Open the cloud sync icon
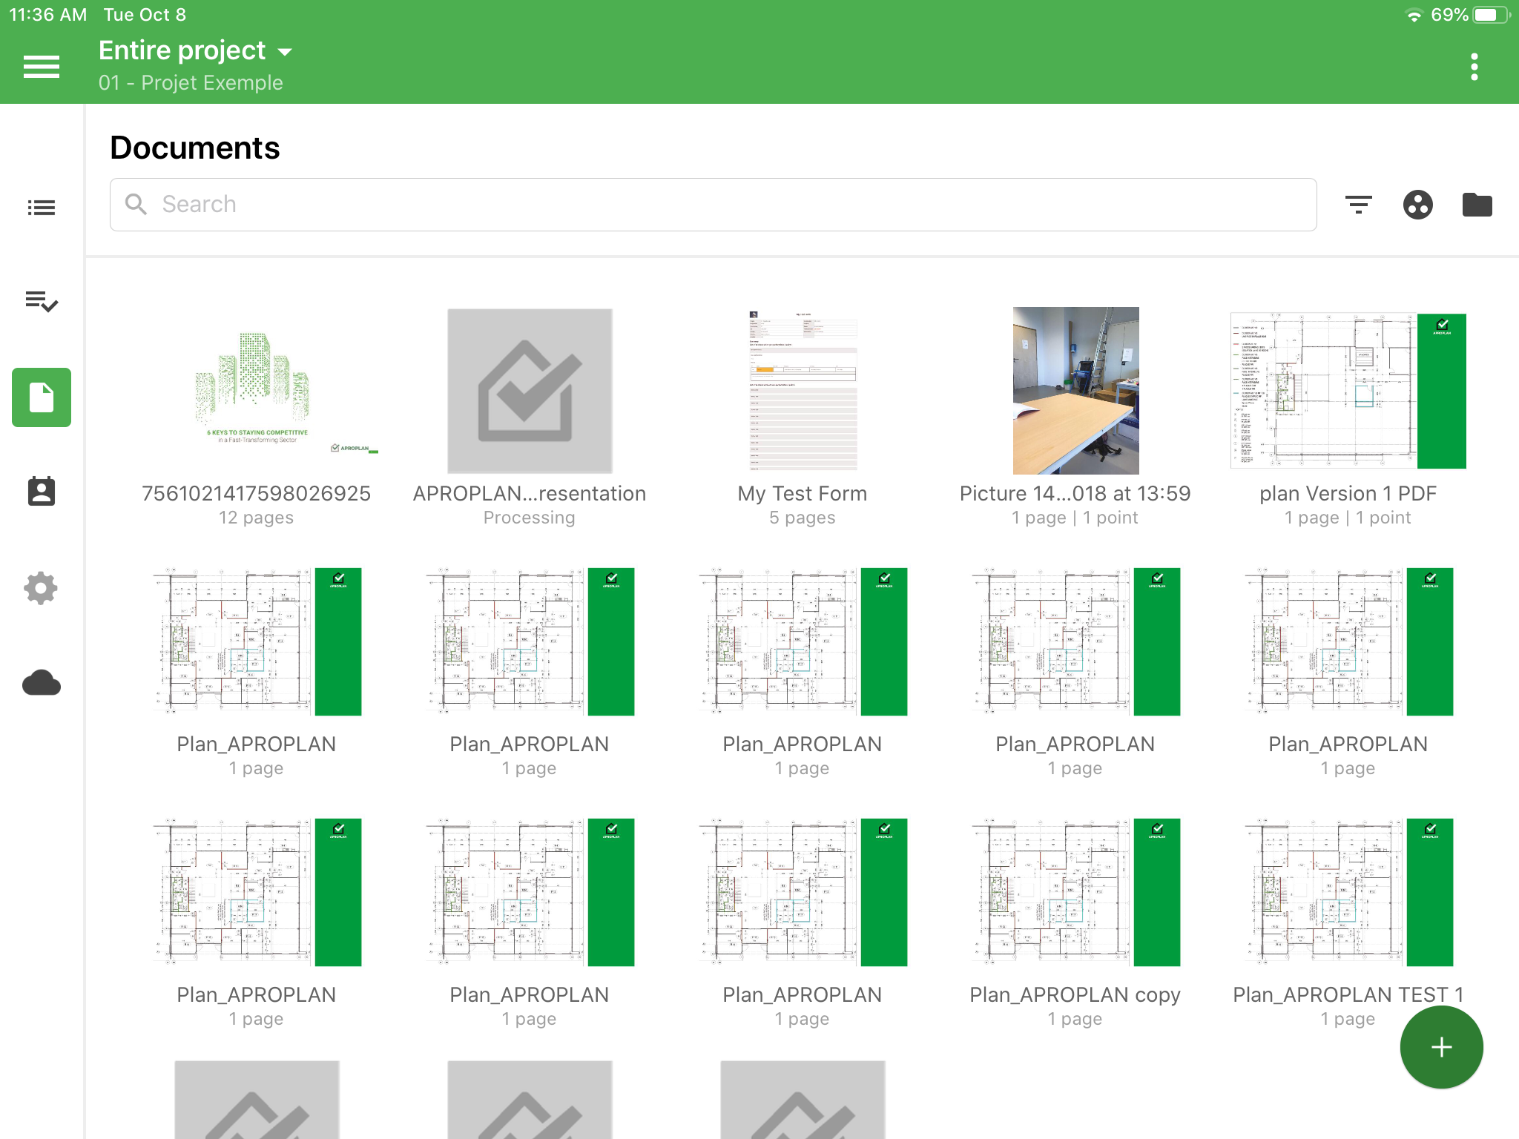Viewport: 1519px width, 1139px height. coord(42,683)
